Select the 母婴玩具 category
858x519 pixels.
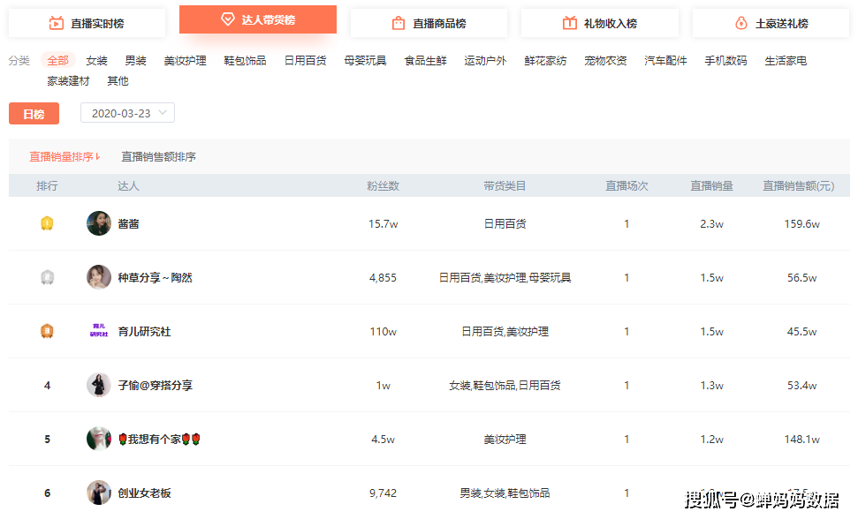tap(365, 60)
